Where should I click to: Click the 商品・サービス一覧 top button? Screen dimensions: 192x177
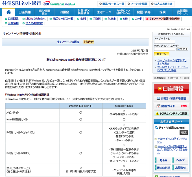(112, 4)
